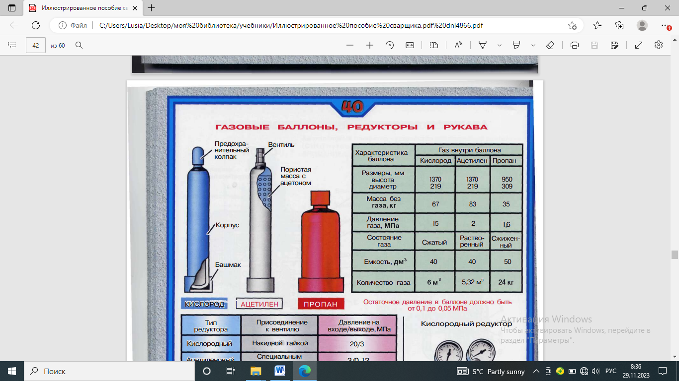Select the Draw pen tool

(x=483, y=45)
